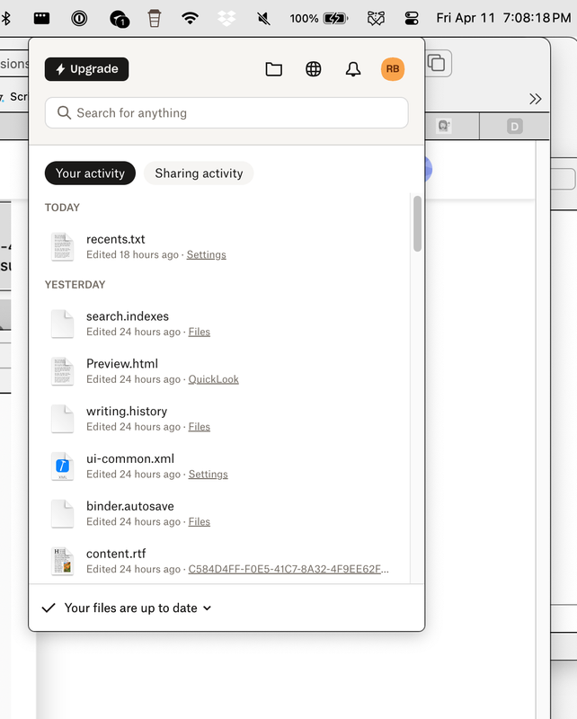Screen dimensions: 577x719
Task: Open the RB account avatar menu
Action: pos(393,69)
